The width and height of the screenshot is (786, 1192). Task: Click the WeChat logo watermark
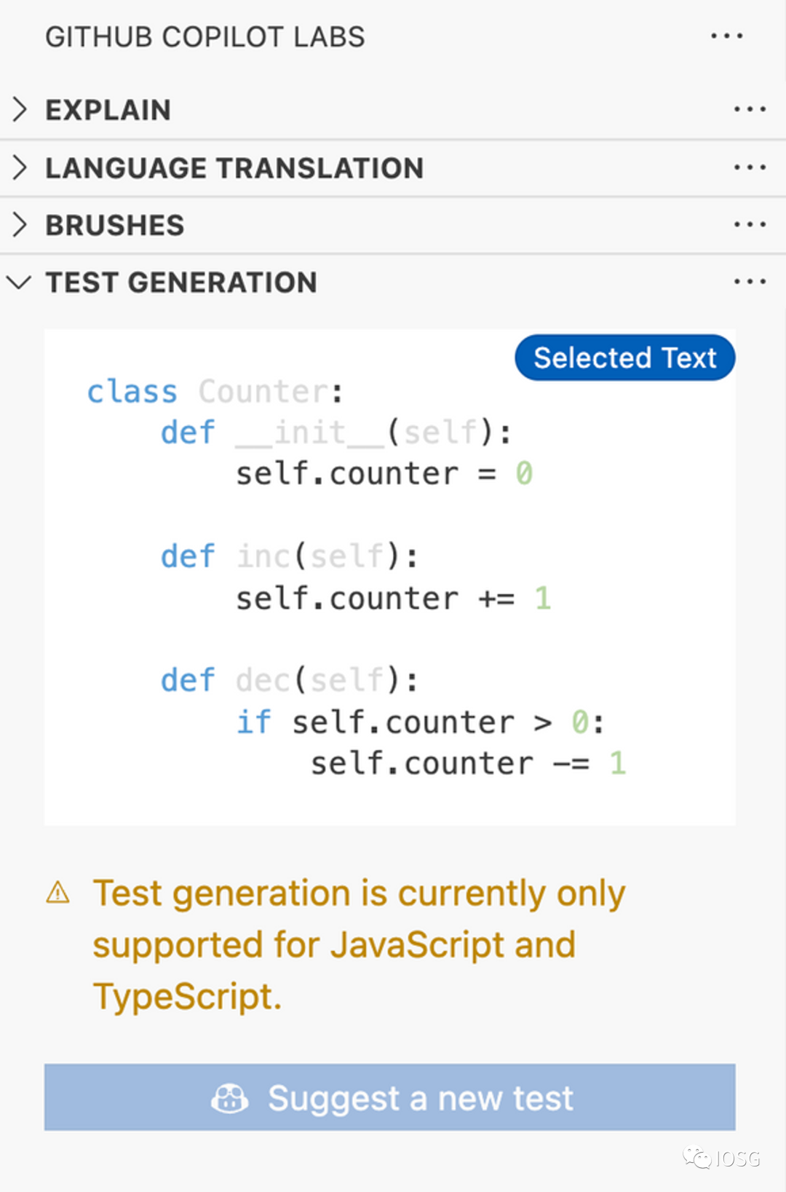coord(696,1158)
